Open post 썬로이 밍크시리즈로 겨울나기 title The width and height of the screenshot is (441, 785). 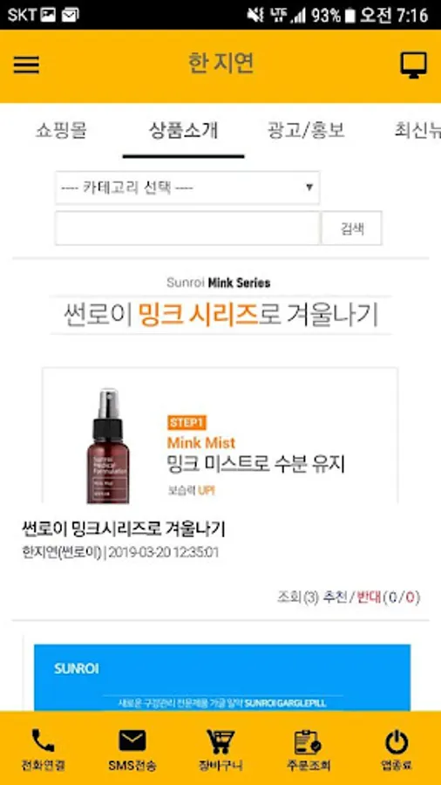pos(124,529)
